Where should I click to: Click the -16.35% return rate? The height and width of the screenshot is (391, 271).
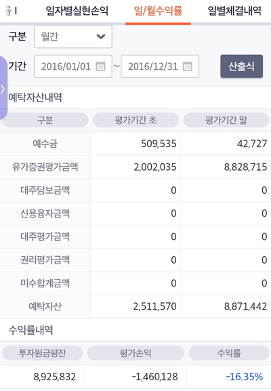tap(245, 377)
